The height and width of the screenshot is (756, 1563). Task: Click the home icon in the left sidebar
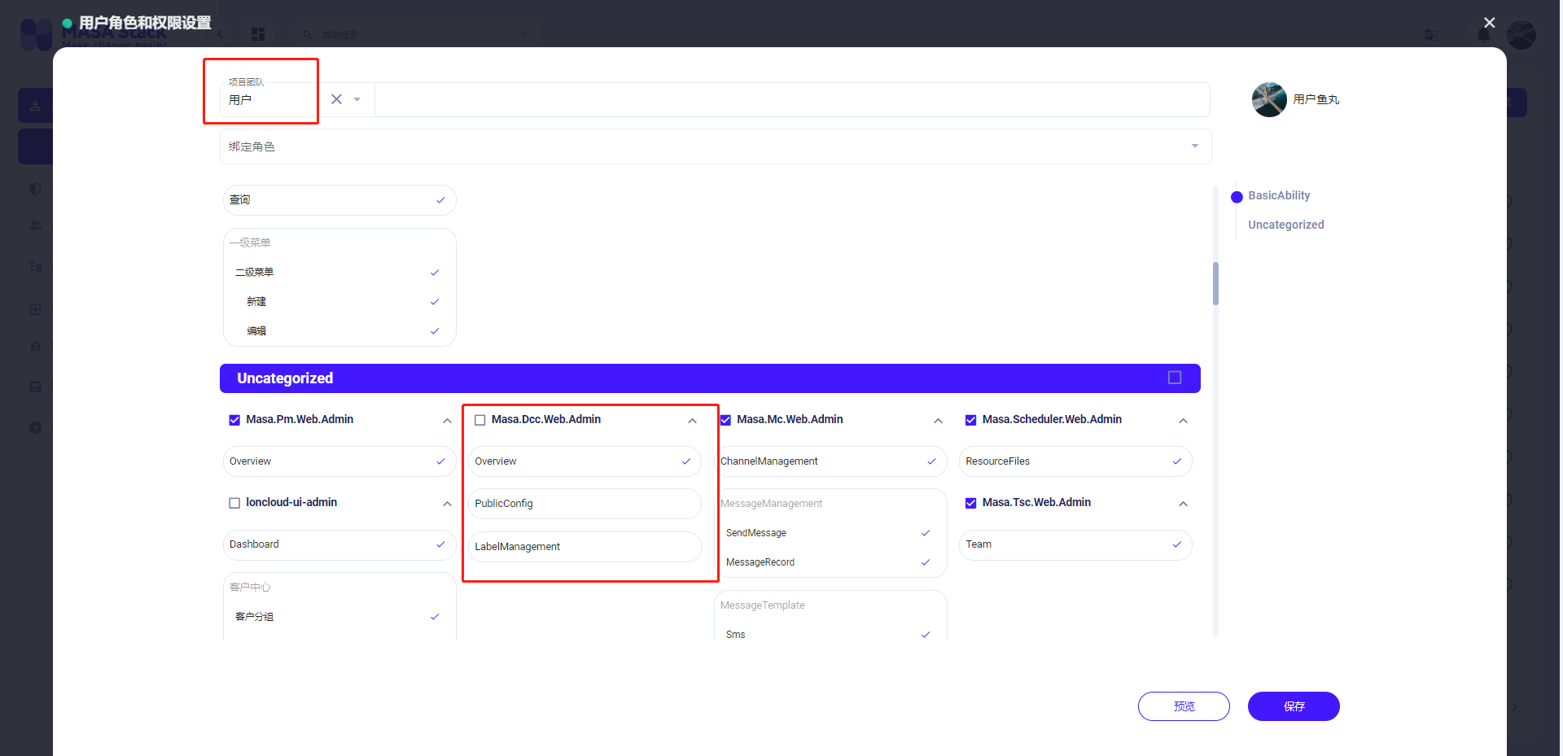36,346
